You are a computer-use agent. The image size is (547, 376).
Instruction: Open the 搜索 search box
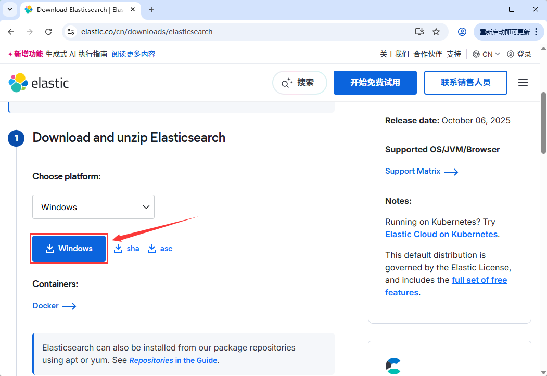[x=299, y=83]
